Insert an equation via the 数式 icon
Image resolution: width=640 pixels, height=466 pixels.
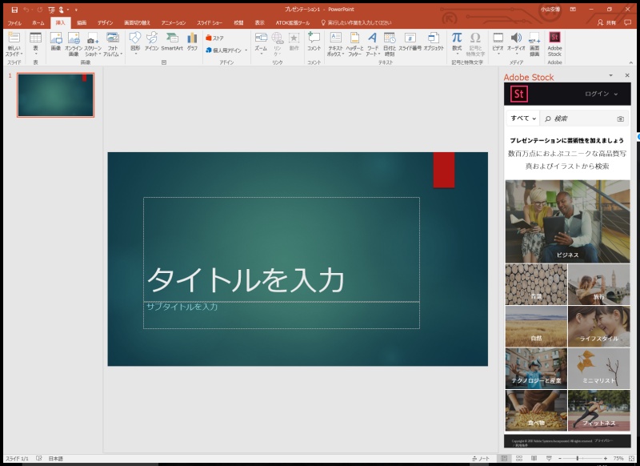click(456, 42)
